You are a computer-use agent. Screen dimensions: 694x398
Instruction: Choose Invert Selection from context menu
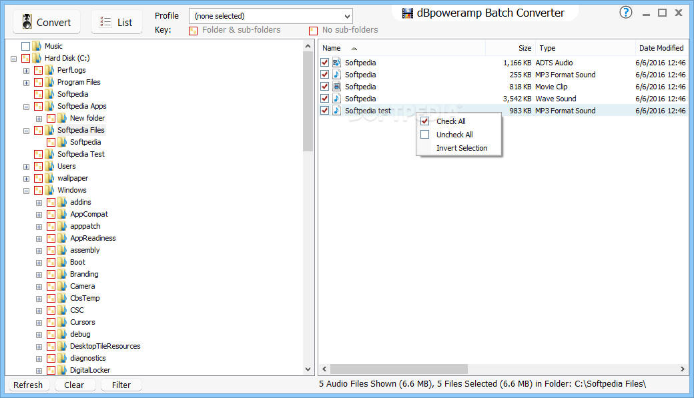[458, 148]
